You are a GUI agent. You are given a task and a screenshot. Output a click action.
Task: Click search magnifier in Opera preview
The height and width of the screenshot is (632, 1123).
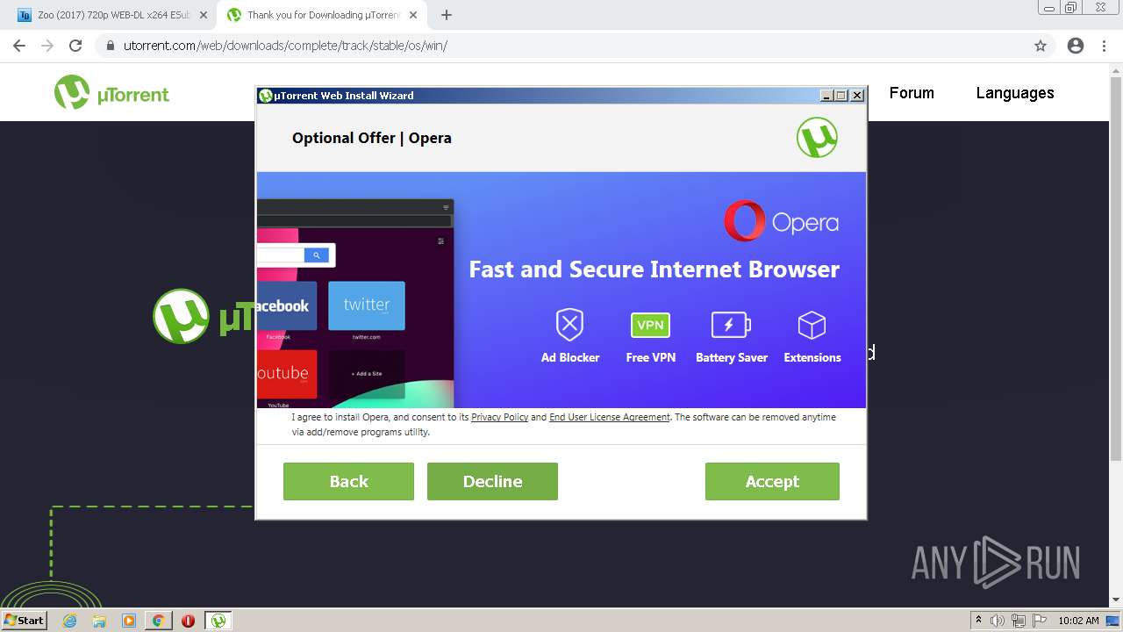coord(317,255)
